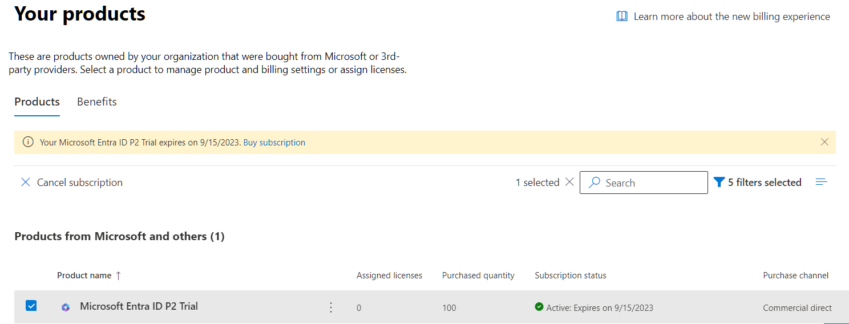
Task: Click the funnel filter icon
Action: pos(719,183)
